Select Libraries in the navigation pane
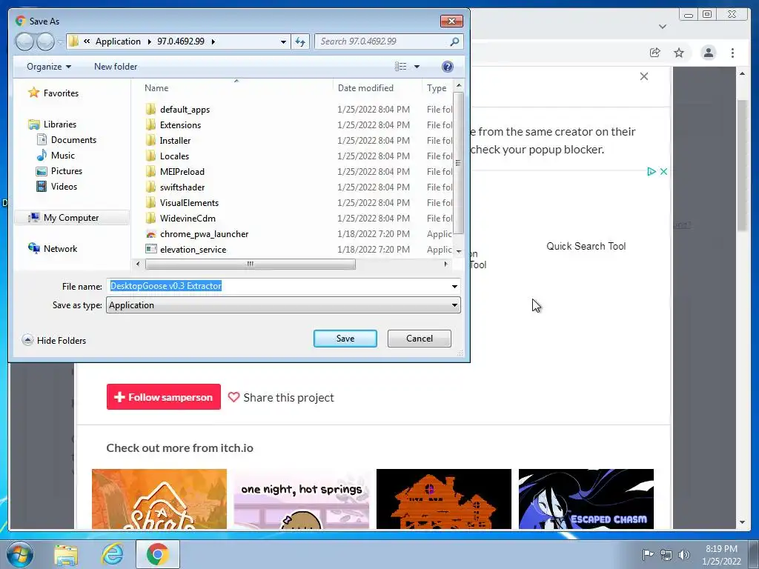The width and height of the screenshot is (759, 569). [x=59, y=124]
